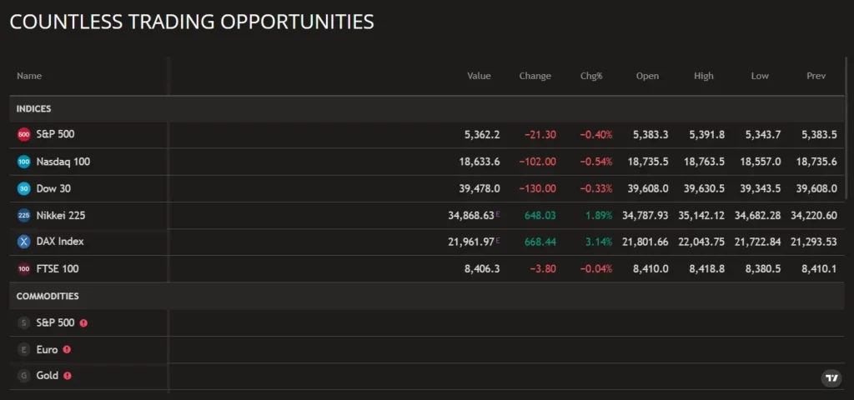Image resolution: width=854 pixels, height=400 pixels.
Task: Click the Euro red warning icon
Action: click(x=67, y=350)
